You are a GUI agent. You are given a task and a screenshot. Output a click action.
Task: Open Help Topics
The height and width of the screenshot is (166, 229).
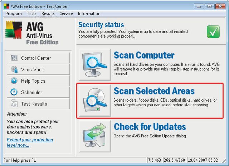38,81
